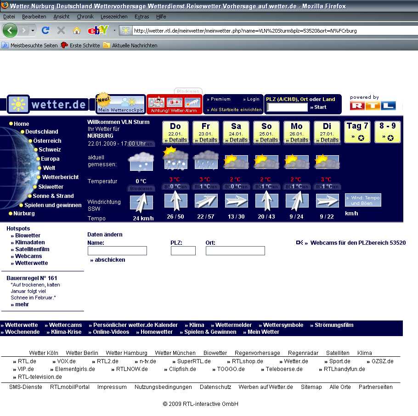This screenshot has height=416, width=418.
Task: Select Wetterbericht in the left navigation
Action: coord(60,177)
